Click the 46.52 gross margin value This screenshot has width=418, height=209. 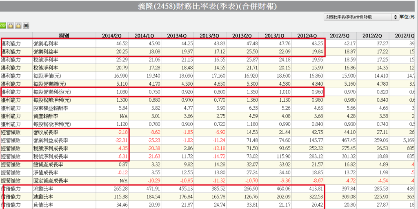[122, 43]
